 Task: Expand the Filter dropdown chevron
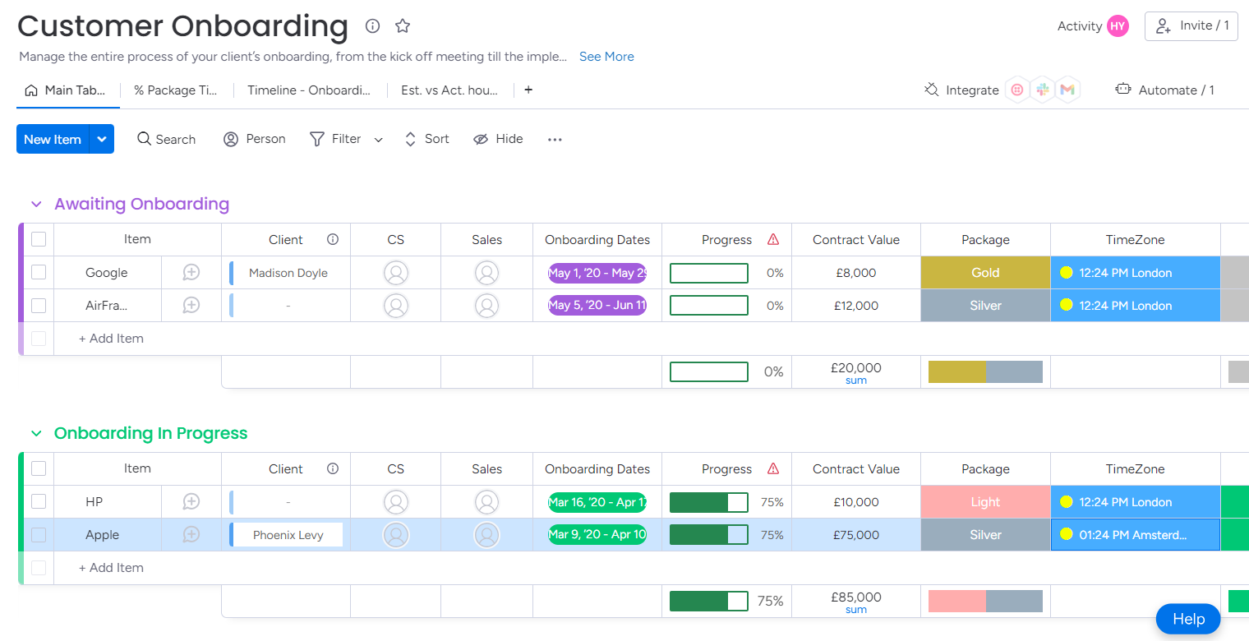click(x=378, y=139)
